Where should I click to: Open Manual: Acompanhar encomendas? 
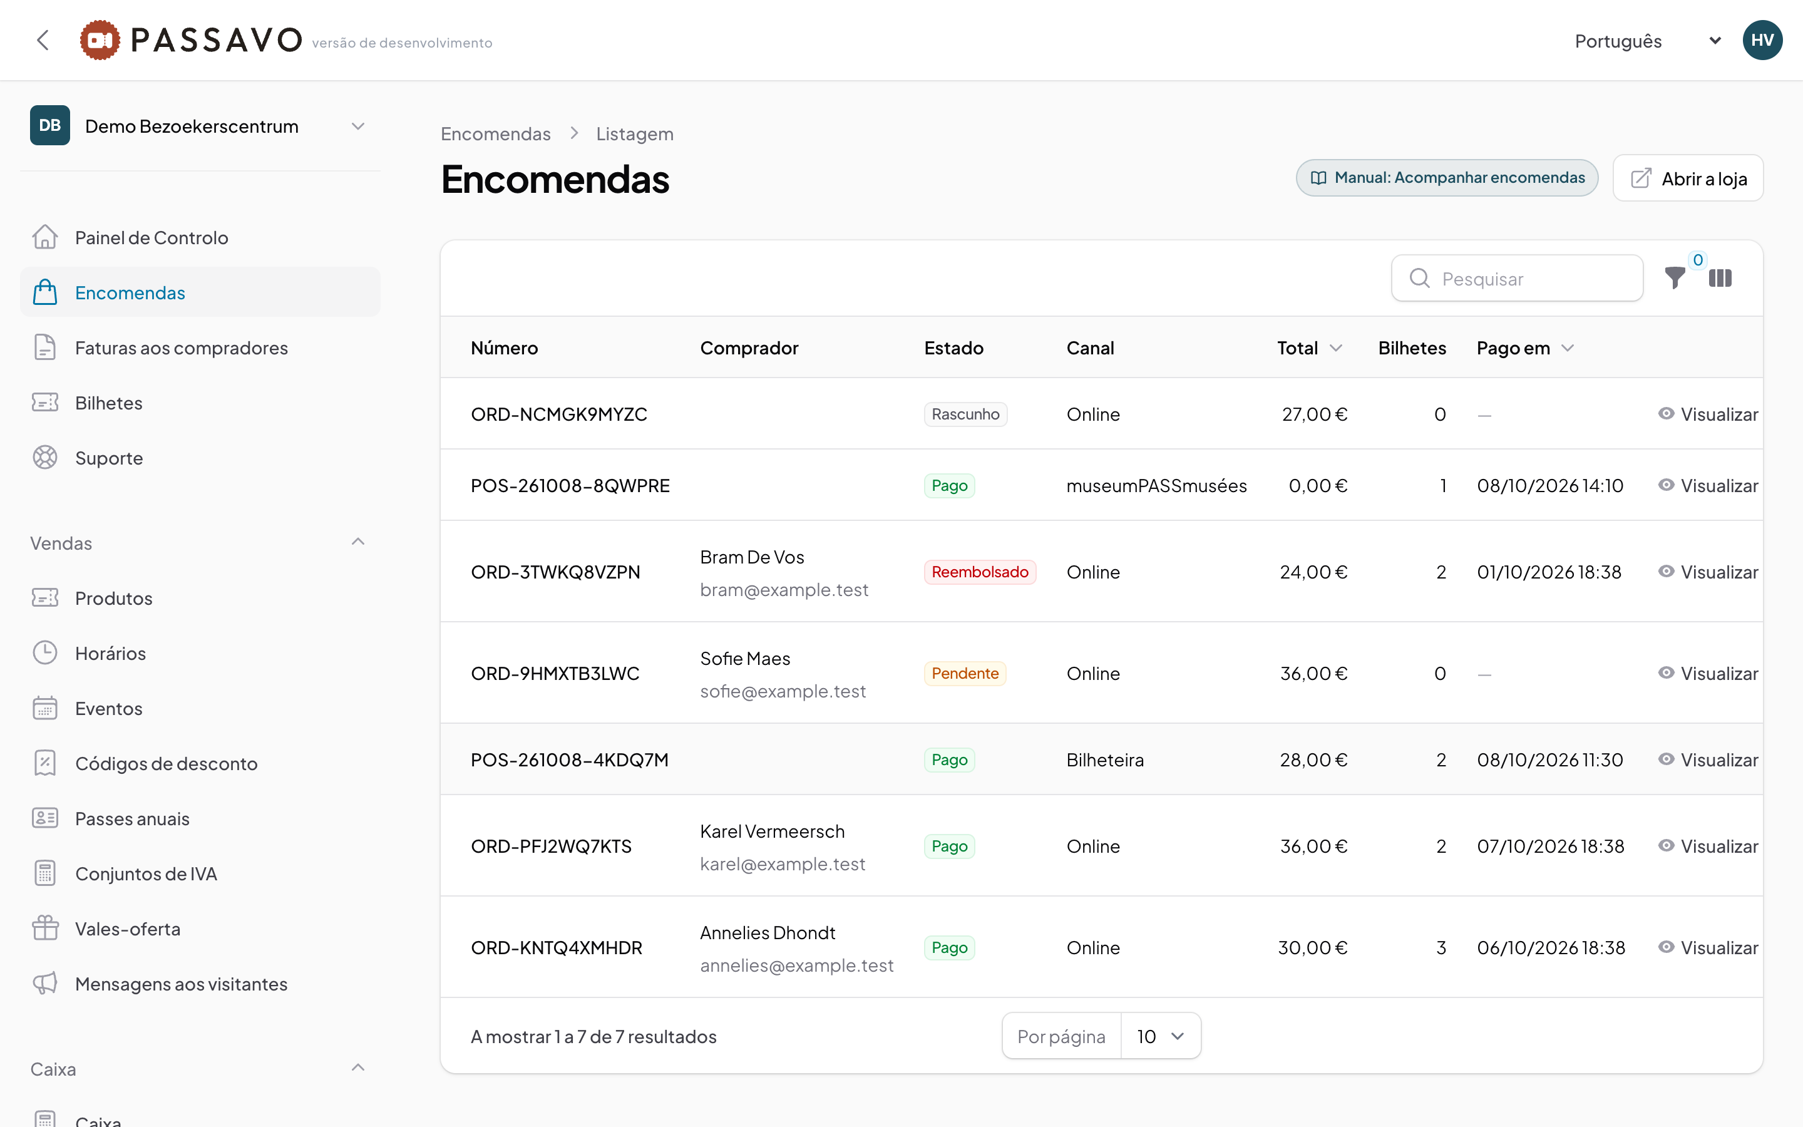coord(1447,178)
